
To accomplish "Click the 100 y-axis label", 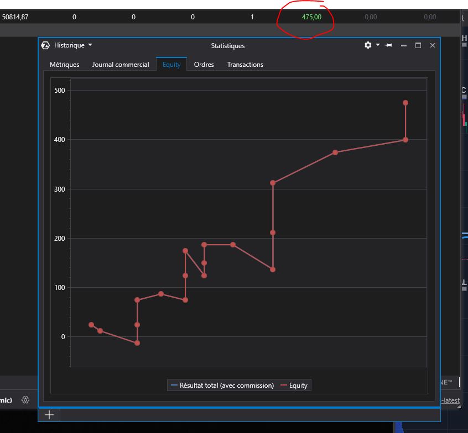I will [x=59, y=288].
